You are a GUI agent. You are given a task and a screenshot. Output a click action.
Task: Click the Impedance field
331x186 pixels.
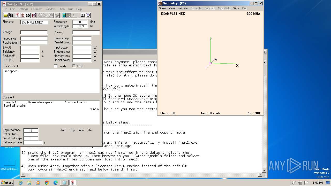click(x=34, y=38)
